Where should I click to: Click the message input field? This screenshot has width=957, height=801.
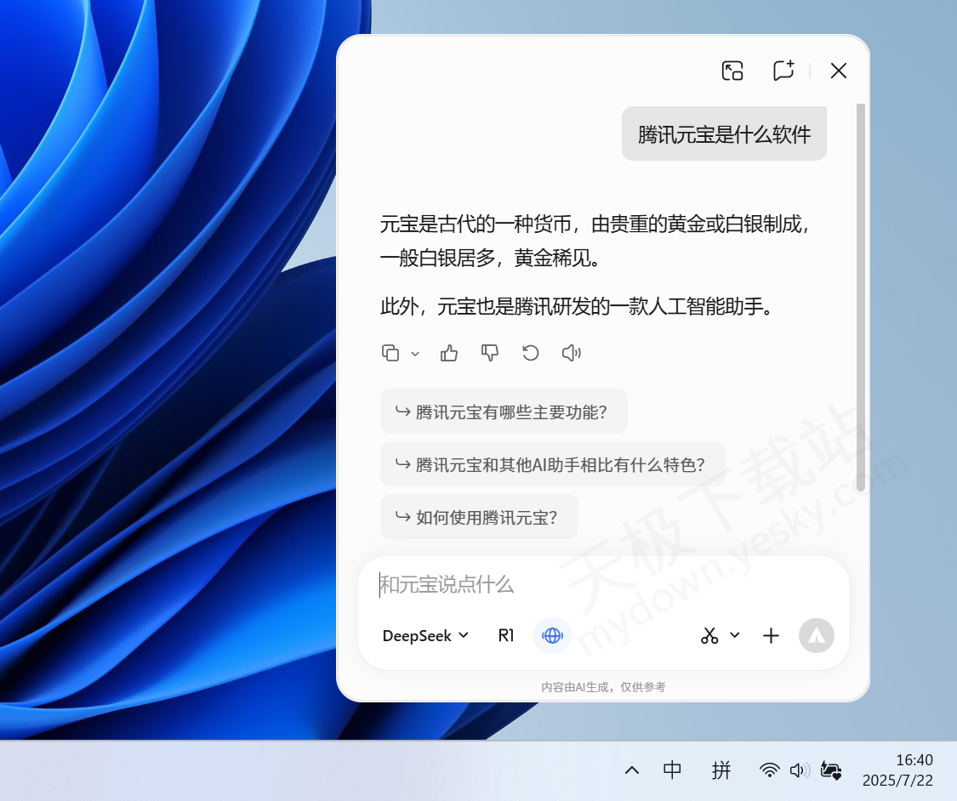(595, 585)
